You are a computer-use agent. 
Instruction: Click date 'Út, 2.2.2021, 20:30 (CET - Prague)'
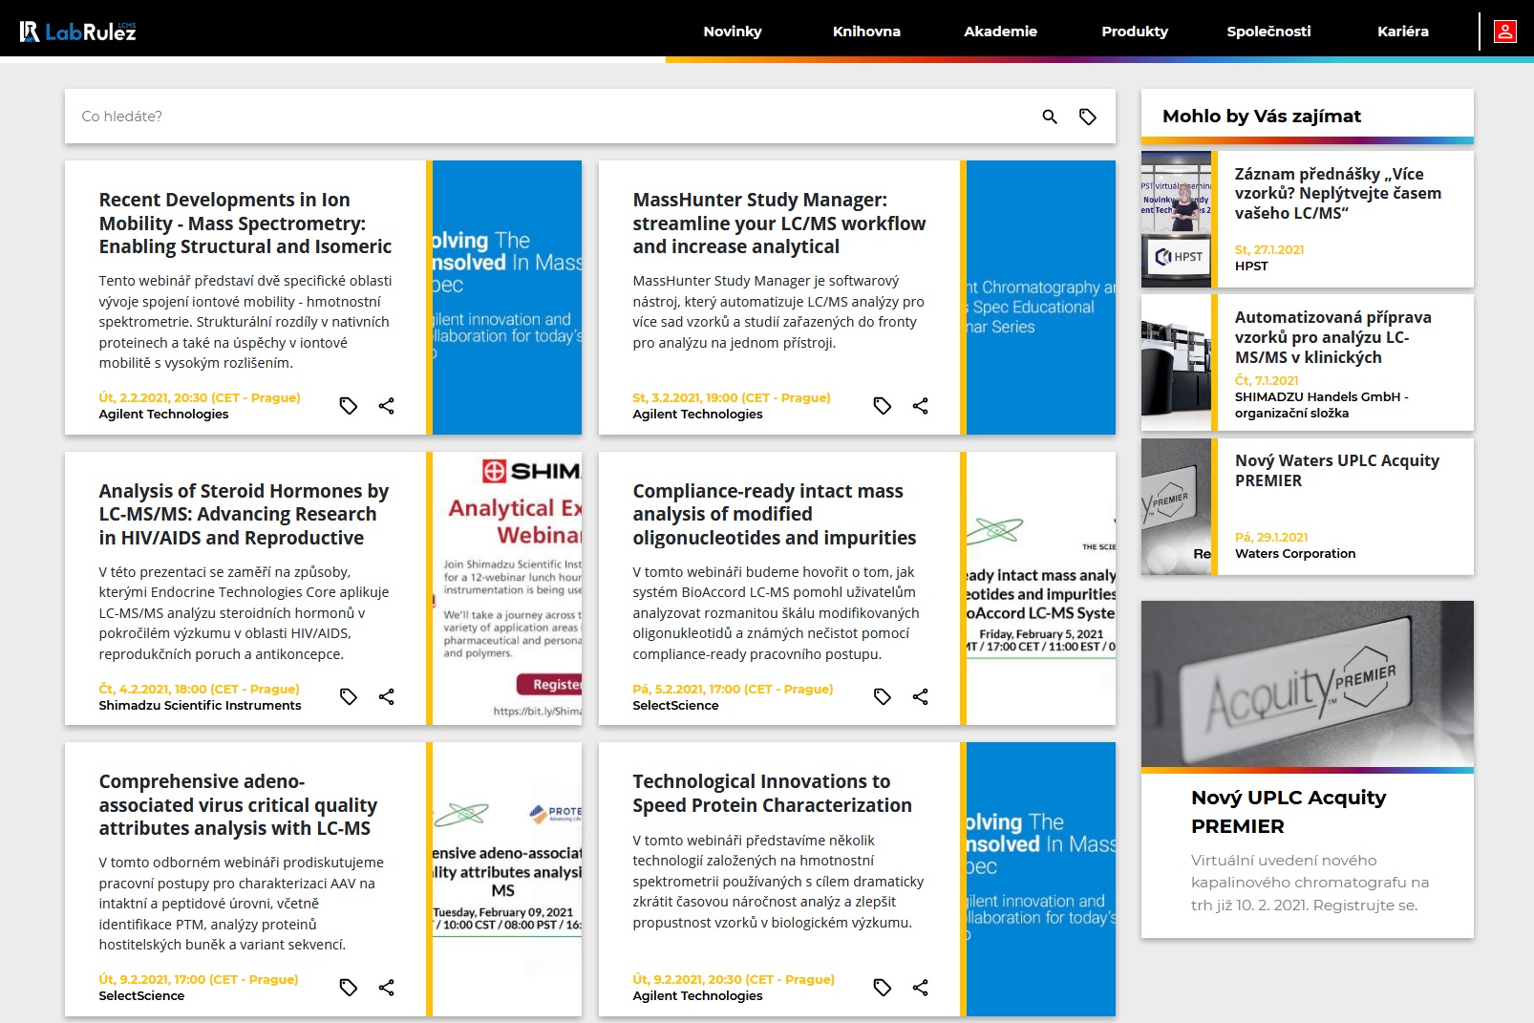click(200, 397)
